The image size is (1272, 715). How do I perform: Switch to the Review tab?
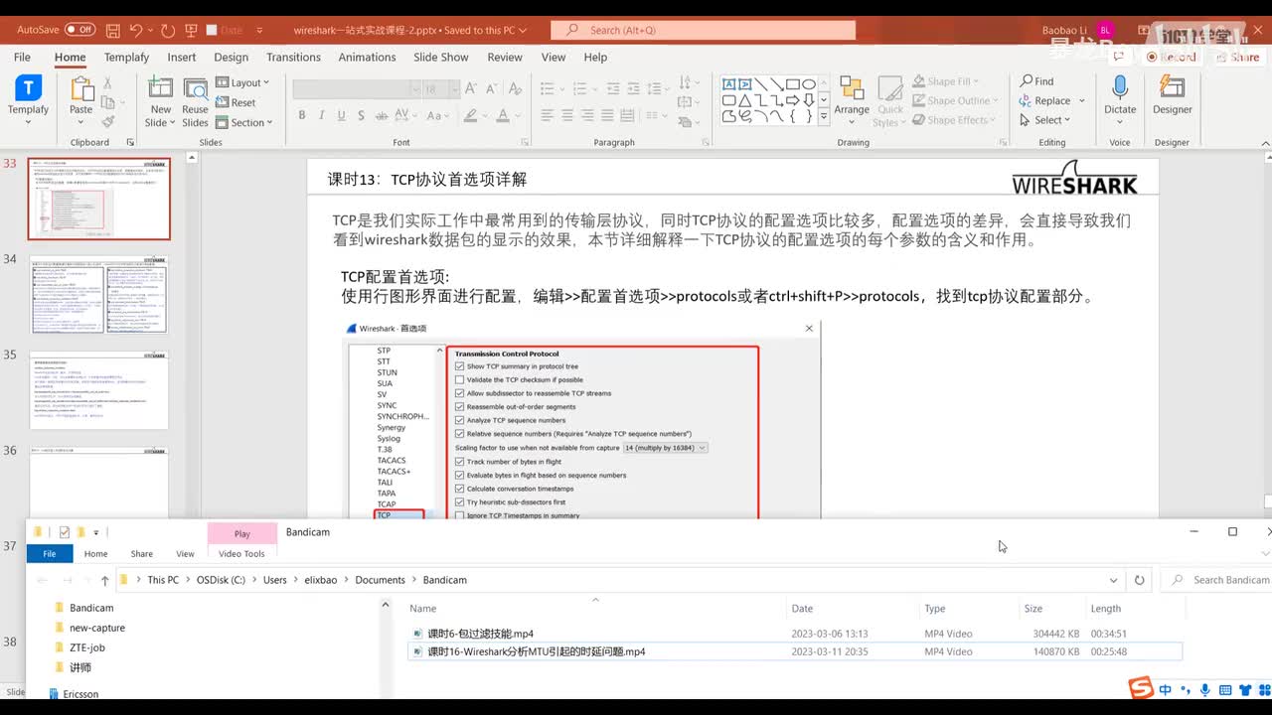pyautogui.click(x=505, y=57)
